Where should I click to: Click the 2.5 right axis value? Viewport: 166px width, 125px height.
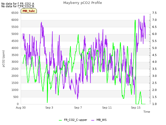tap(154, 83)
